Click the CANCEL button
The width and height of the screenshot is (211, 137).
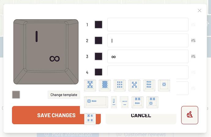click(141, 115)
